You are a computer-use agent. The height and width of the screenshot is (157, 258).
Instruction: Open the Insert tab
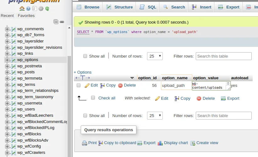201,7
